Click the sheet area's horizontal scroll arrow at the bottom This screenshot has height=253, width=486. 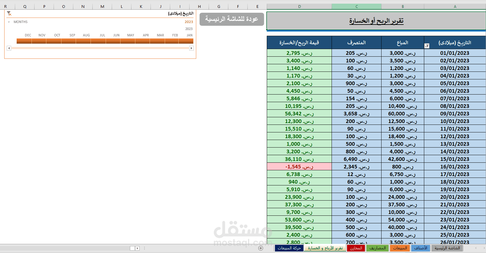[137, 248]
